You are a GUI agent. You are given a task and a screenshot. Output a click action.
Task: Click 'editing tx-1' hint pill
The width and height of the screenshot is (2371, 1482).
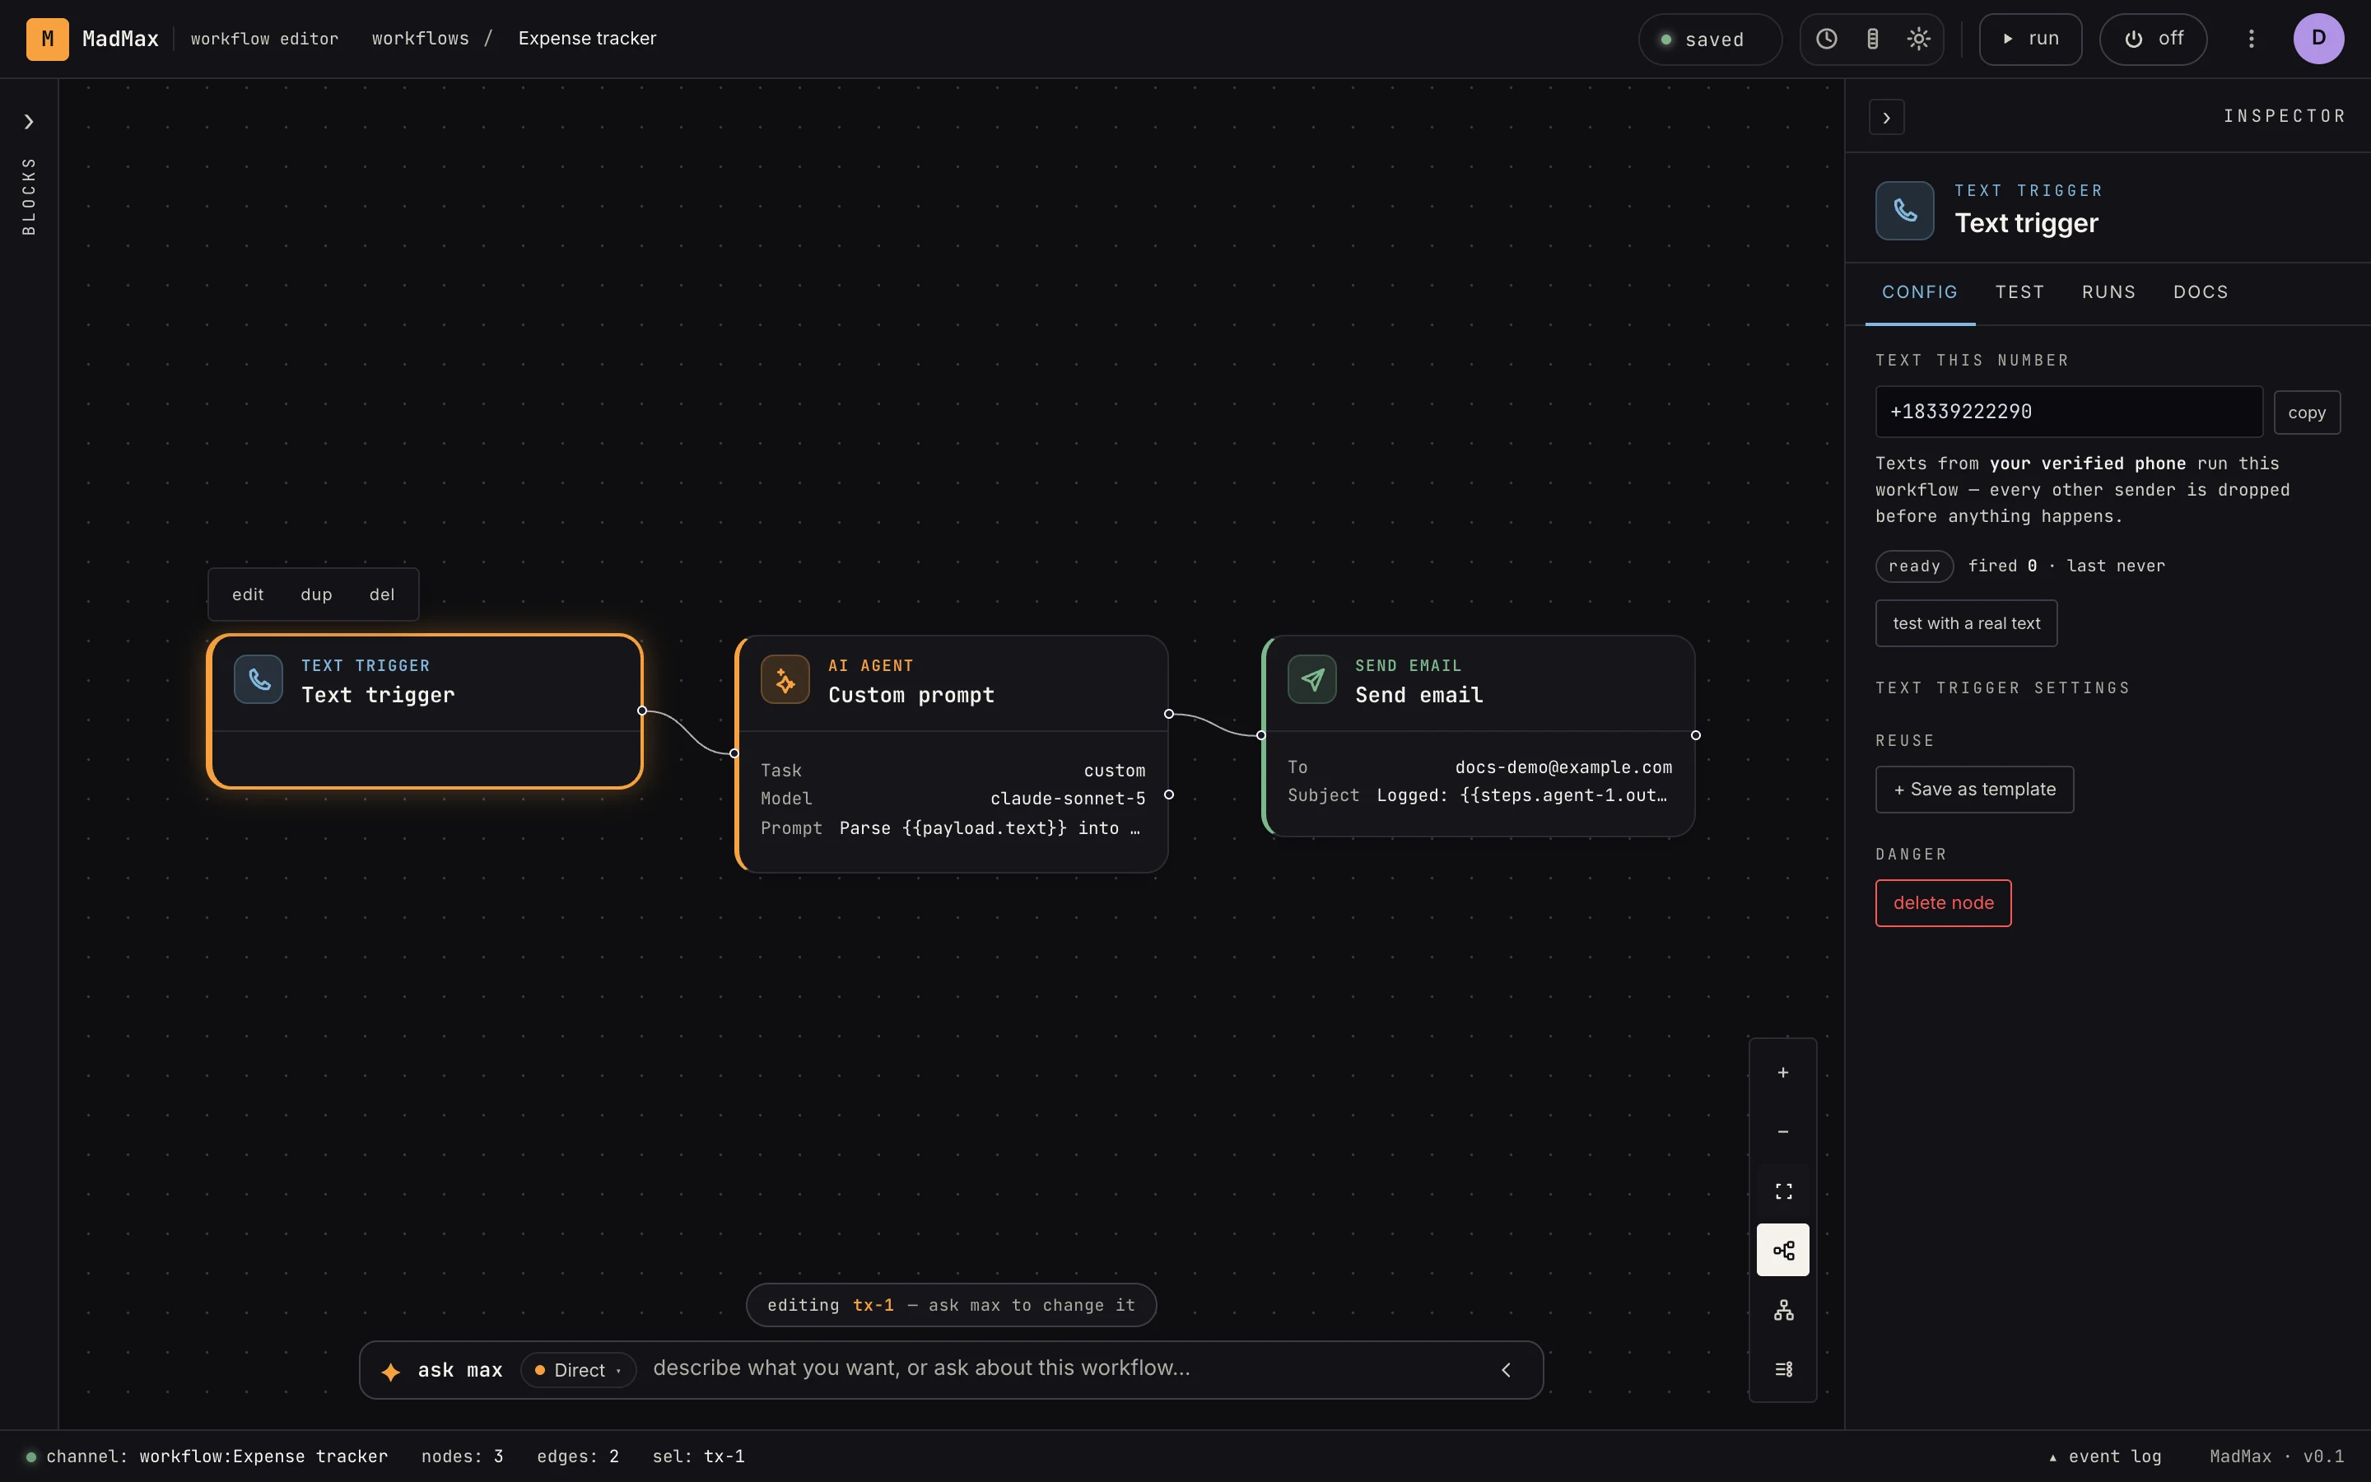[950, 1306]
